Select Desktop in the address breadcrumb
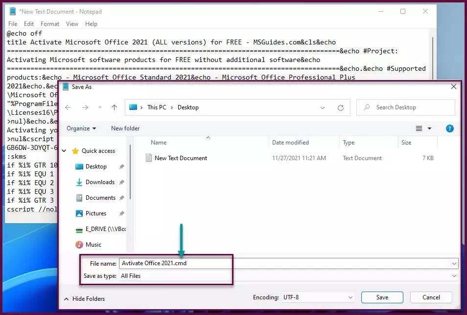The image size is (467, 315). (x=188, y=107)
